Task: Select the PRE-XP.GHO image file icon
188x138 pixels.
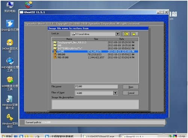Action: (55, 57)
